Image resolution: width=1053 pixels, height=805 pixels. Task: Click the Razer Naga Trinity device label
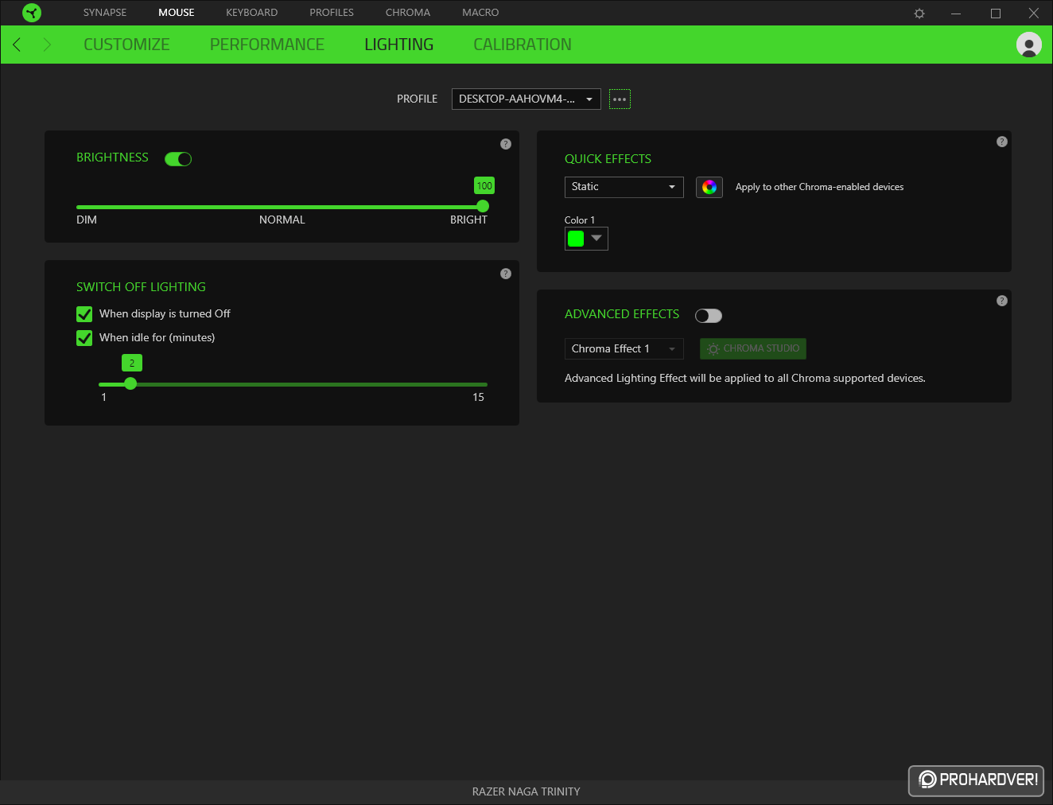526,791
